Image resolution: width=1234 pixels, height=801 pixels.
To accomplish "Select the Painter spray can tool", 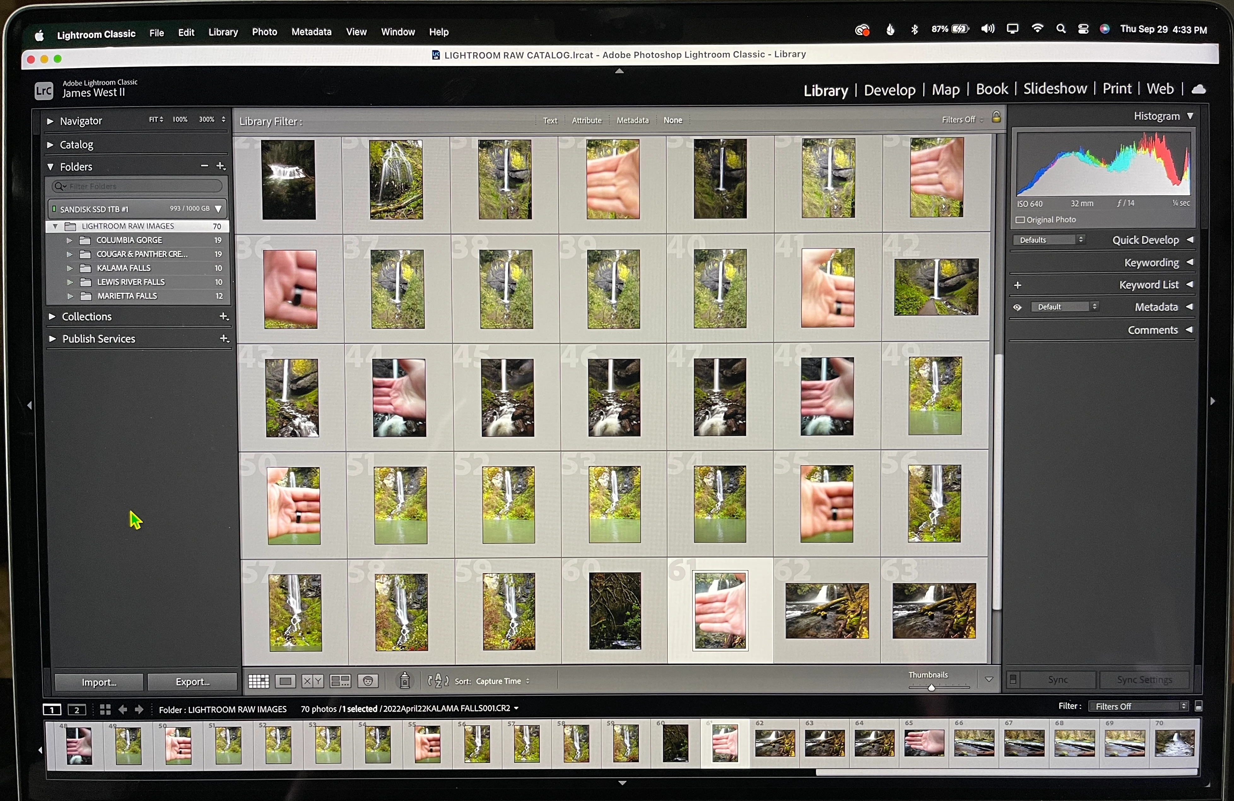I will coord(405,681).
